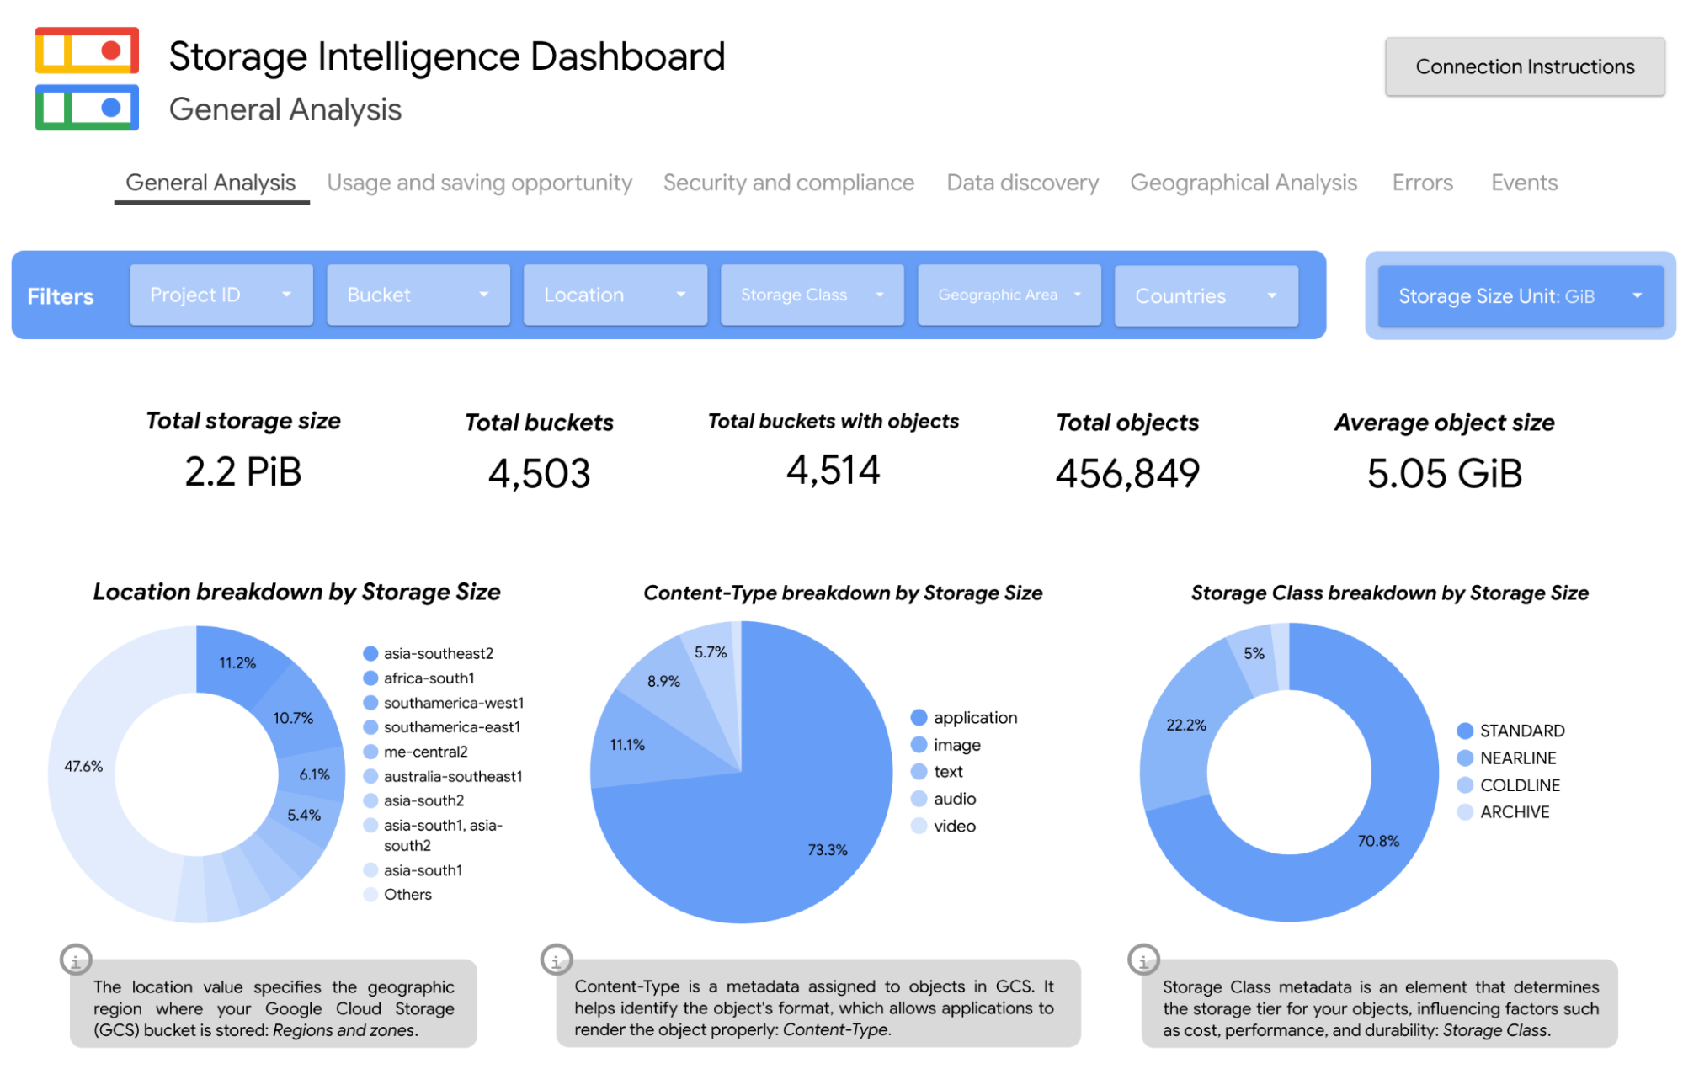Open the Geographical Analysis tab
The image size is (1683, 1074).
click(x=1244, y=183)
